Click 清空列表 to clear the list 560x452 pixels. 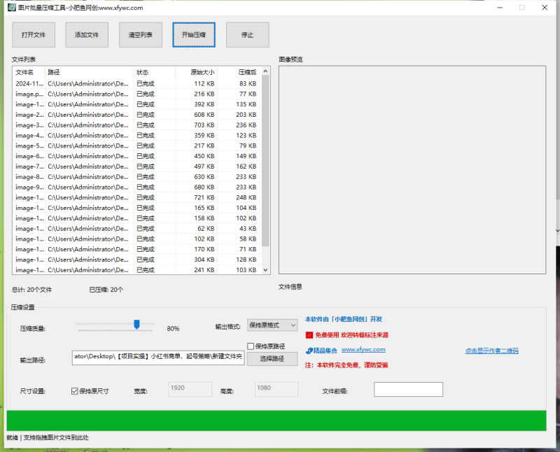tap(141, 34)
